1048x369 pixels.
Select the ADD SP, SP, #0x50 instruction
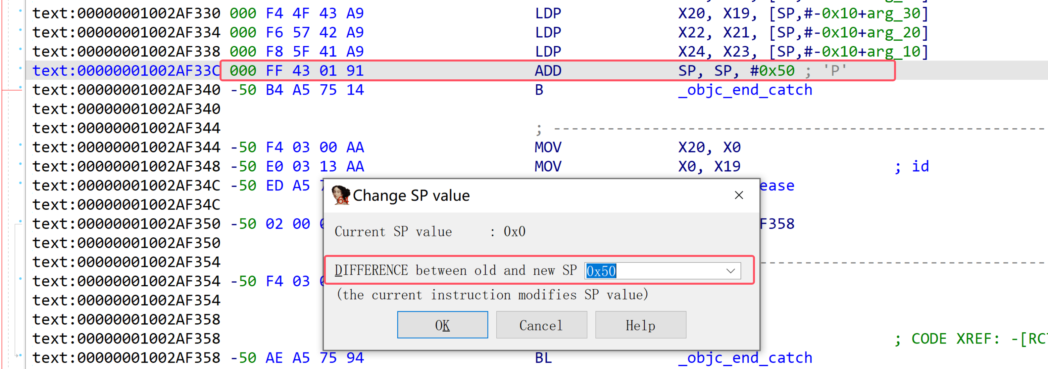[x=548, y=71]
